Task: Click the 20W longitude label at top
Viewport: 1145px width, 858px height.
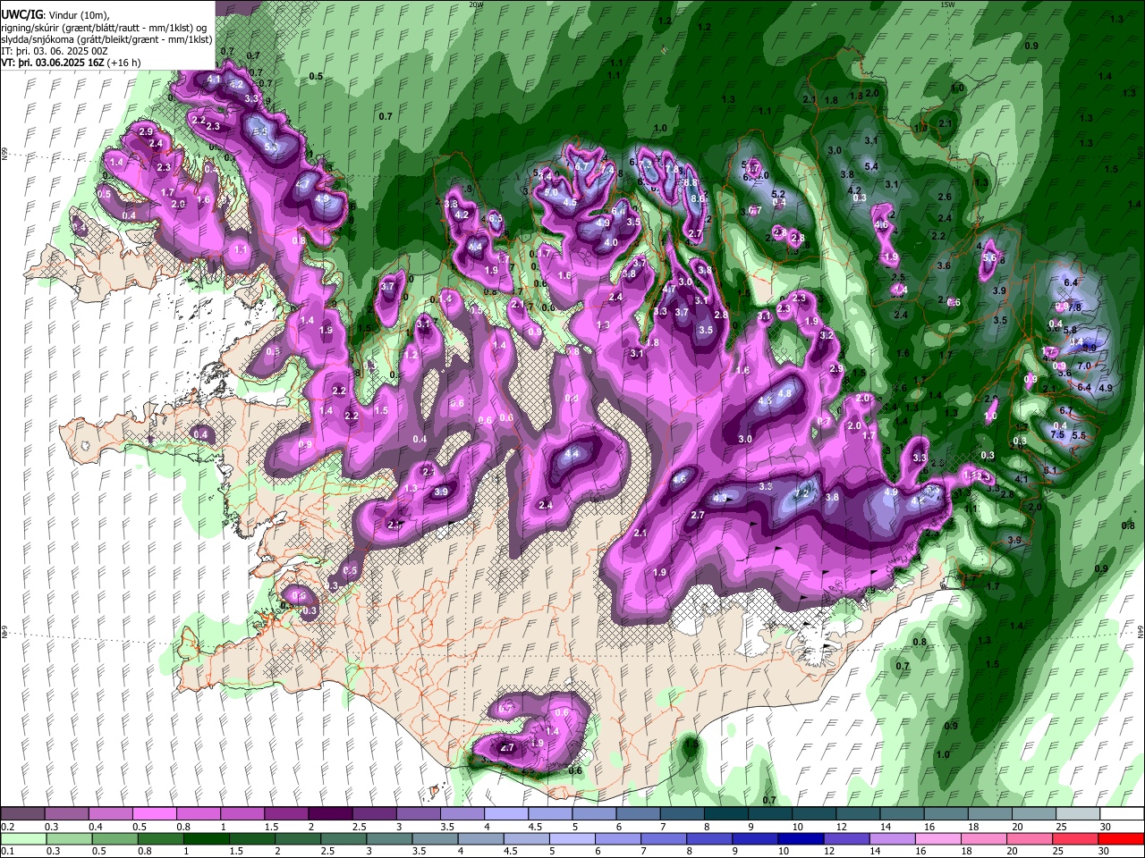Action: click(x=476, y=4)
